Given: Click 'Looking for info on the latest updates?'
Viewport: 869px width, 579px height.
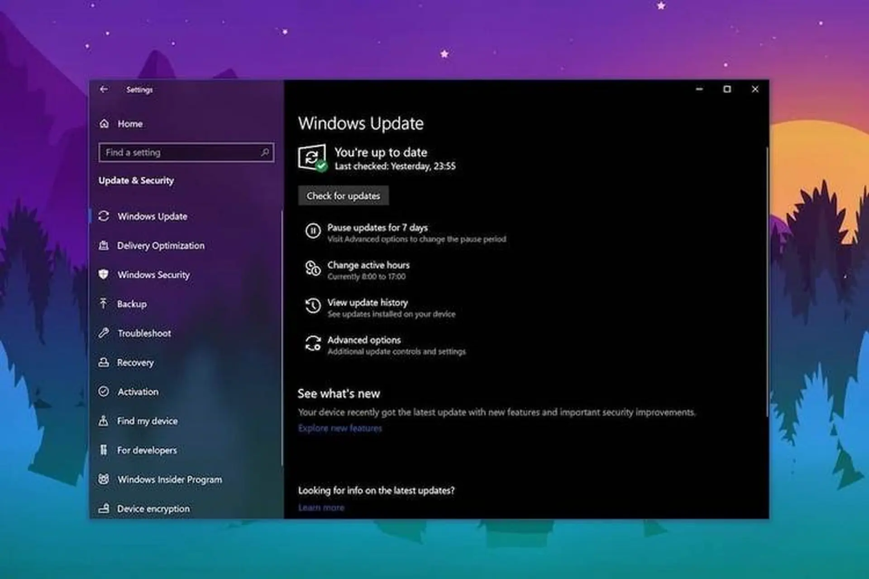Looking at the screenshot, I should point(376,490).
